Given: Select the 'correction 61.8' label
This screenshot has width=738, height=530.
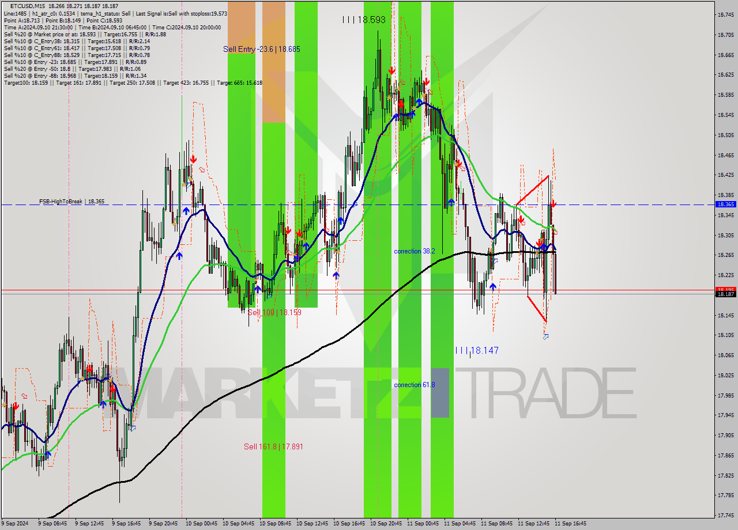Looking at the screenshot, I should pos(415,385).
